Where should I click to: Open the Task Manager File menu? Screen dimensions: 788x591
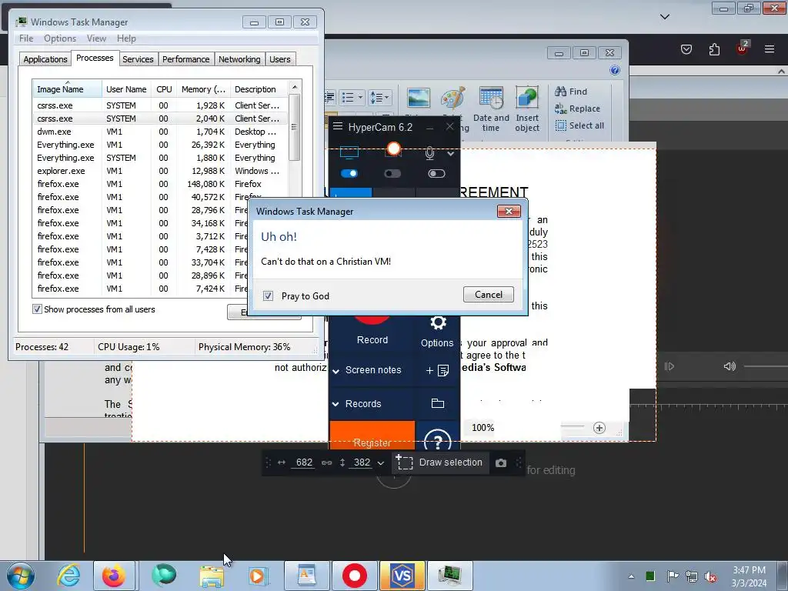point(26,38)
